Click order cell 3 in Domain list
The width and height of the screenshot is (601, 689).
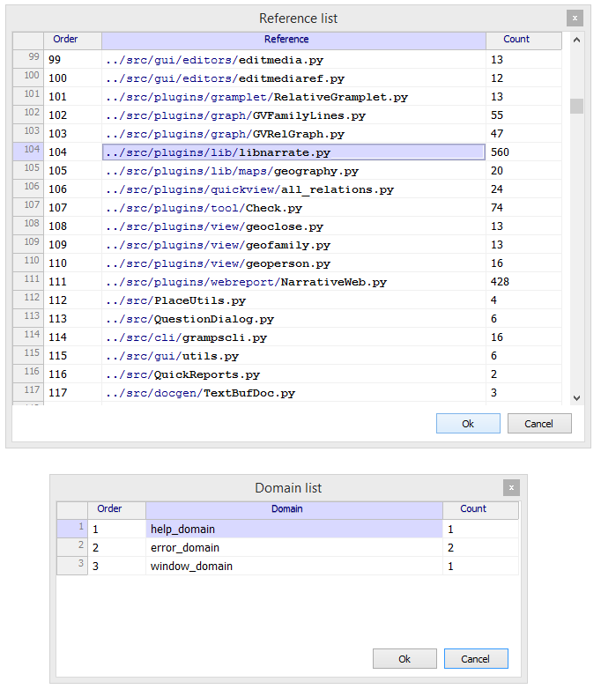pyautogui.click(x=116, y=566)
